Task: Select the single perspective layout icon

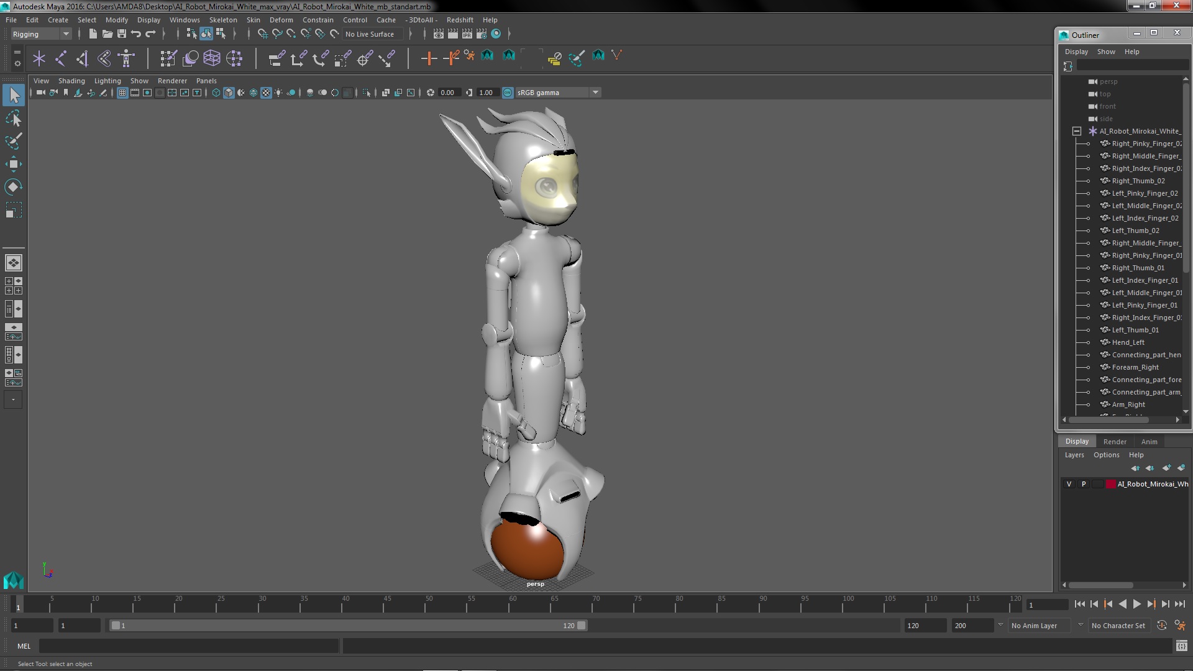Action: point(14,263)
